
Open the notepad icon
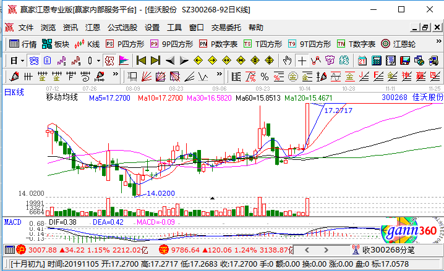[x=391, y=60]
